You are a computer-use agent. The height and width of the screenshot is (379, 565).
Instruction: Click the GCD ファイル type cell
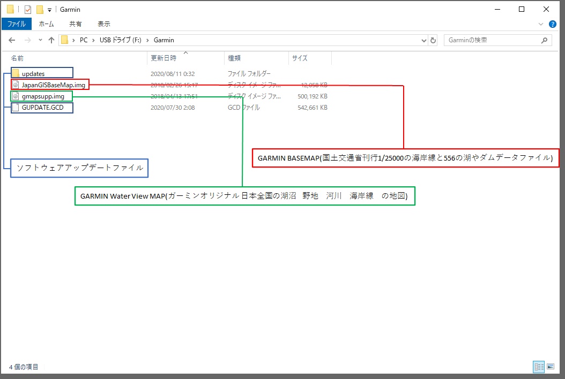tap(243, 107)
